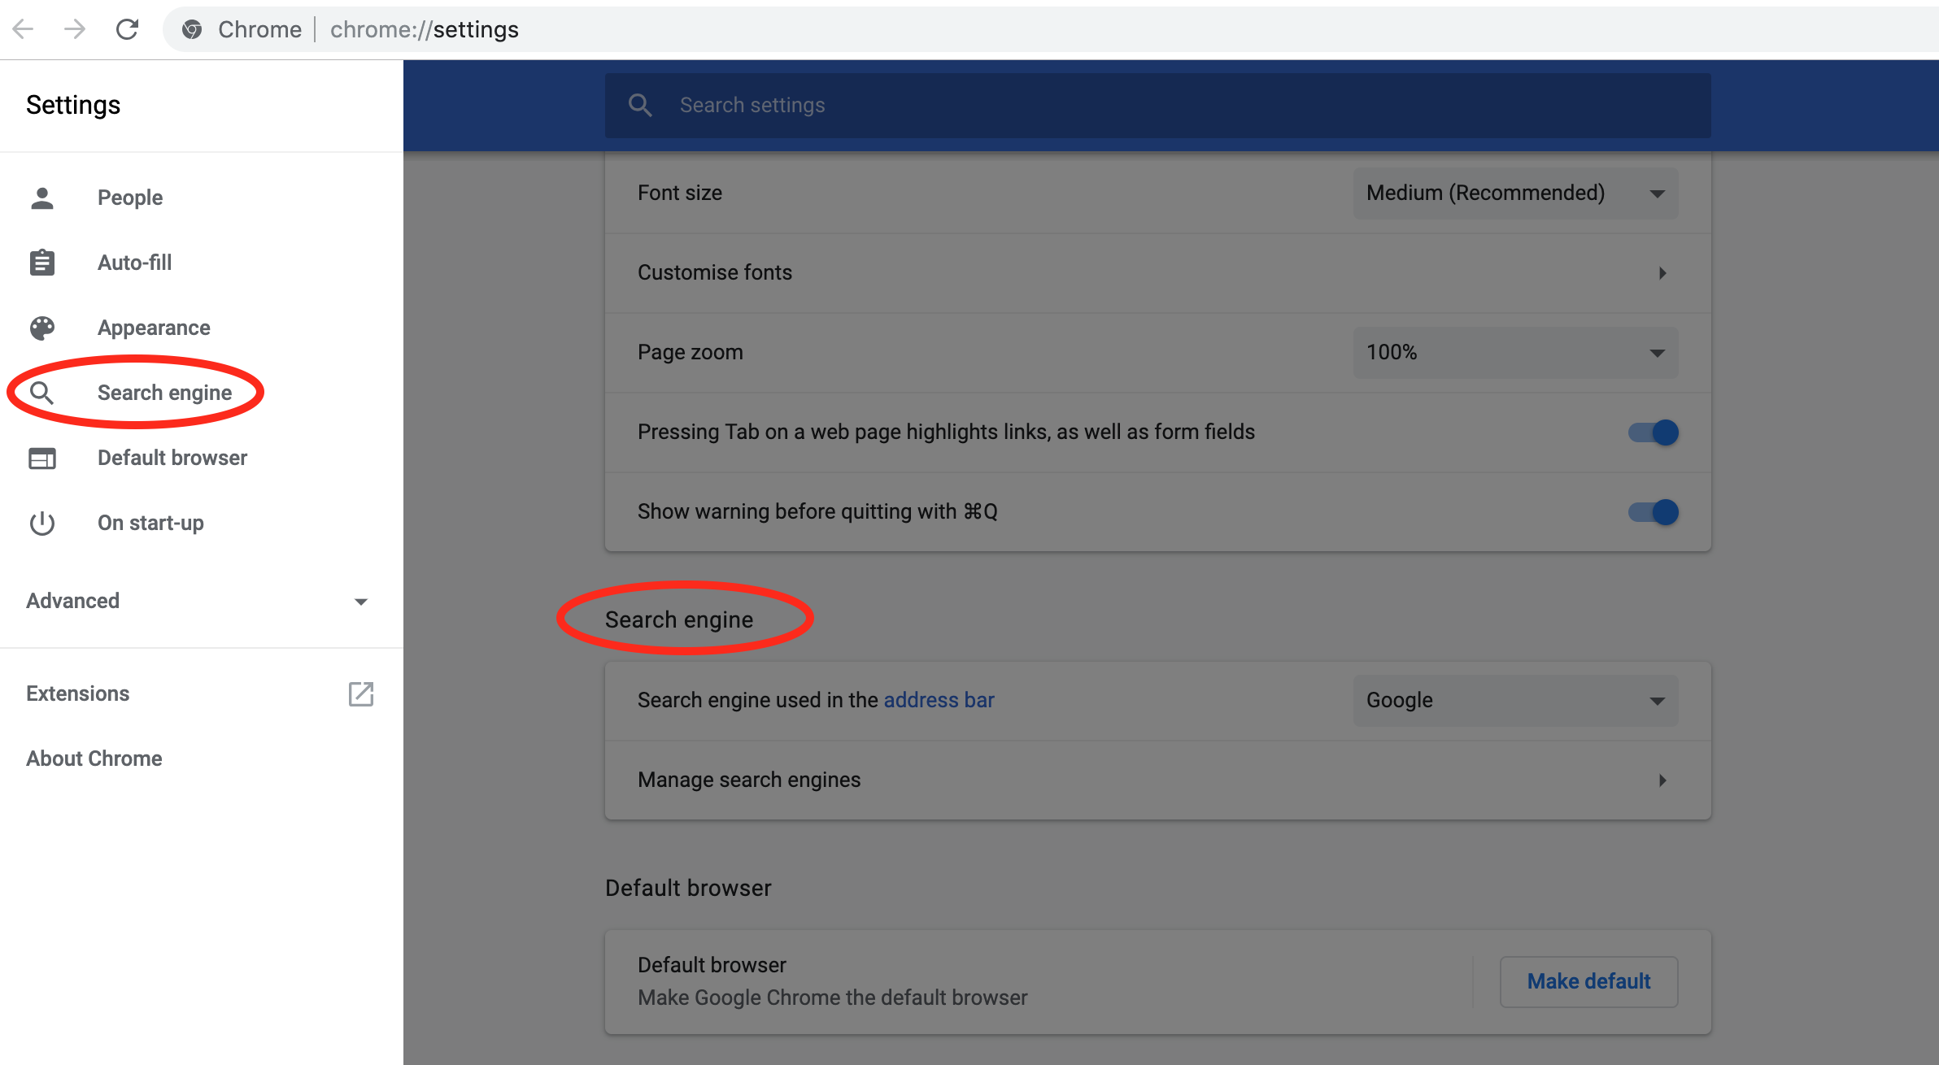This screenshot has width=1939, height=1065.
Task: Click the On start-up power icon
Action: pyautogui.click(x=42, y=523)
